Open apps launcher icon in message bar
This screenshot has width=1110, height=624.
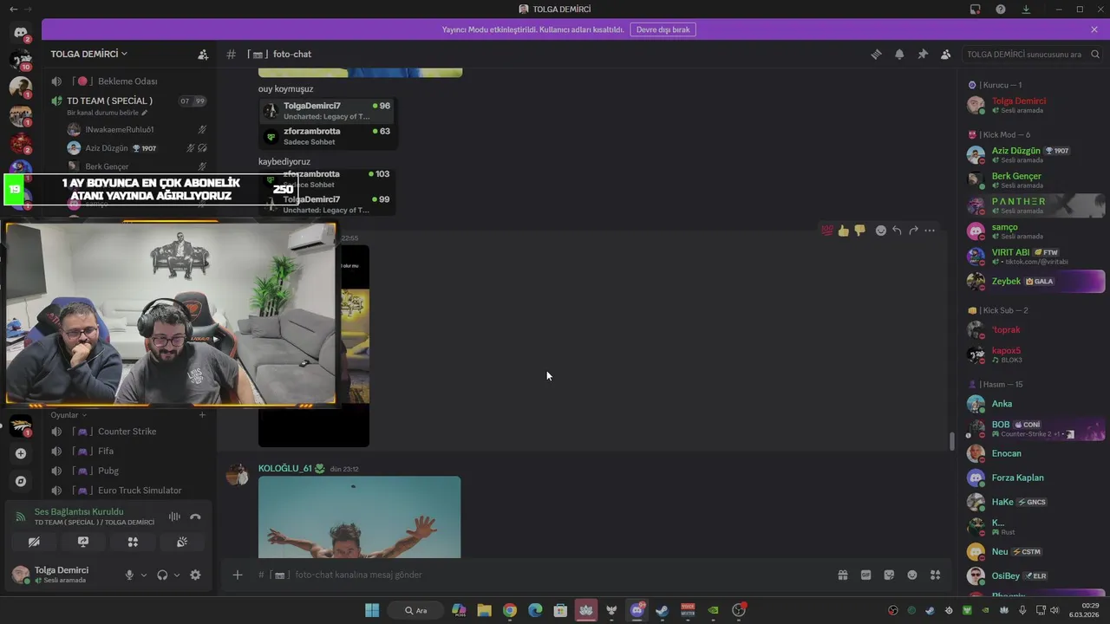click(x=936, y=575)
